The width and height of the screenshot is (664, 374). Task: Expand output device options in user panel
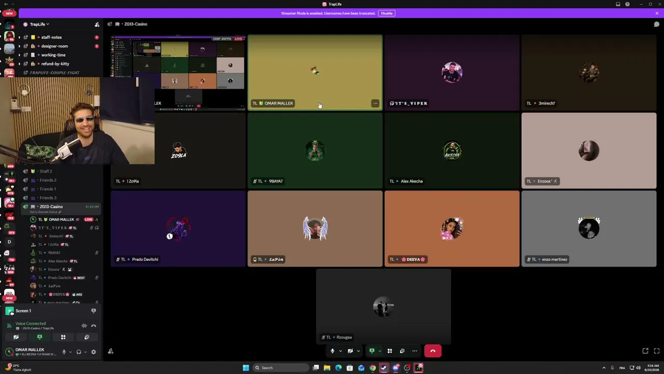[x=85, y=352]
